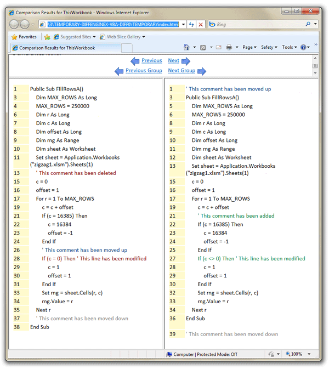The image size is (329, 369).
Task: Click the left arrow beside Previous
Action: click(135, 61)
